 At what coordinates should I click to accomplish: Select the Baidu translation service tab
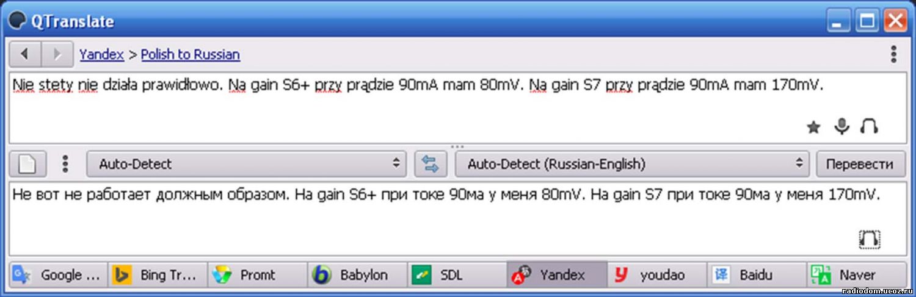click(x=757, y=275)
